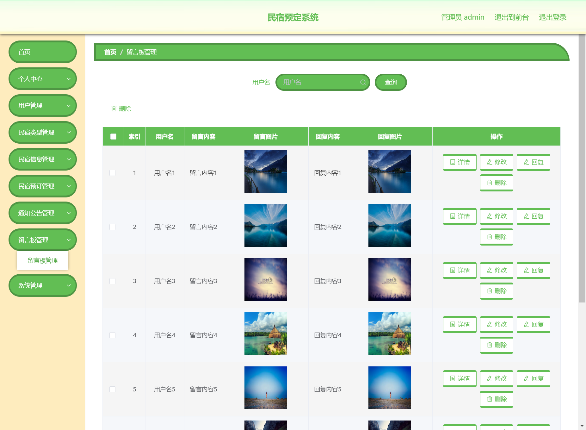Click the search magnifier icon in username field

click(363, 82)
